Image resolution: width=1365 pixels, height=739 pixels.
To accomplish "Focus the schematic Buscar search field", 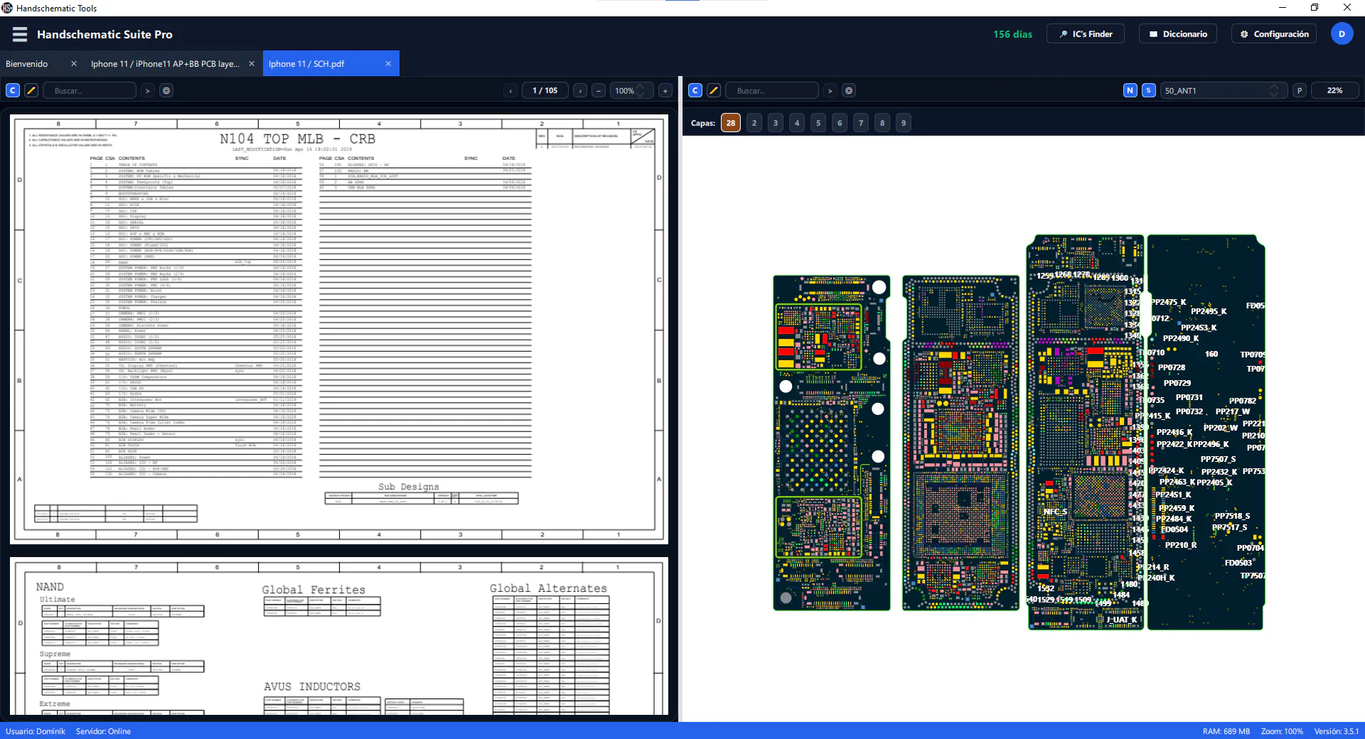I will pyautogui.click(x=90, y=90).
